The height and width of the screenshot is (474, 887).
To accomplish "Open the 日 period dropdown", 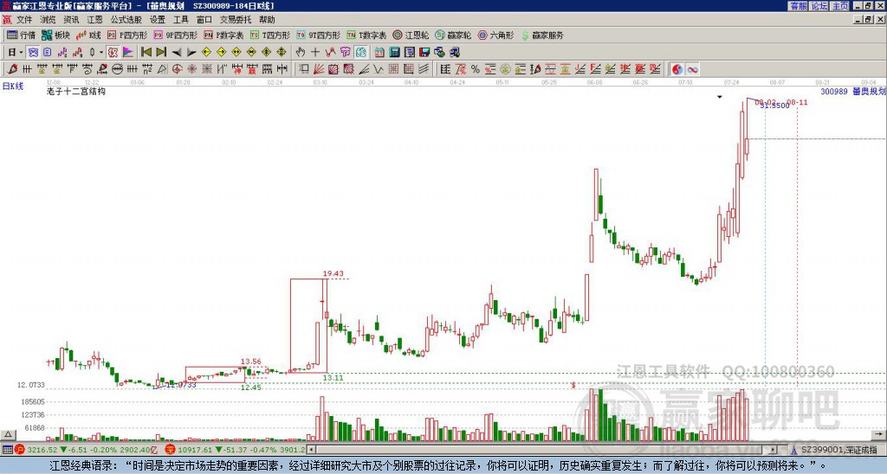I will point(16,52).
